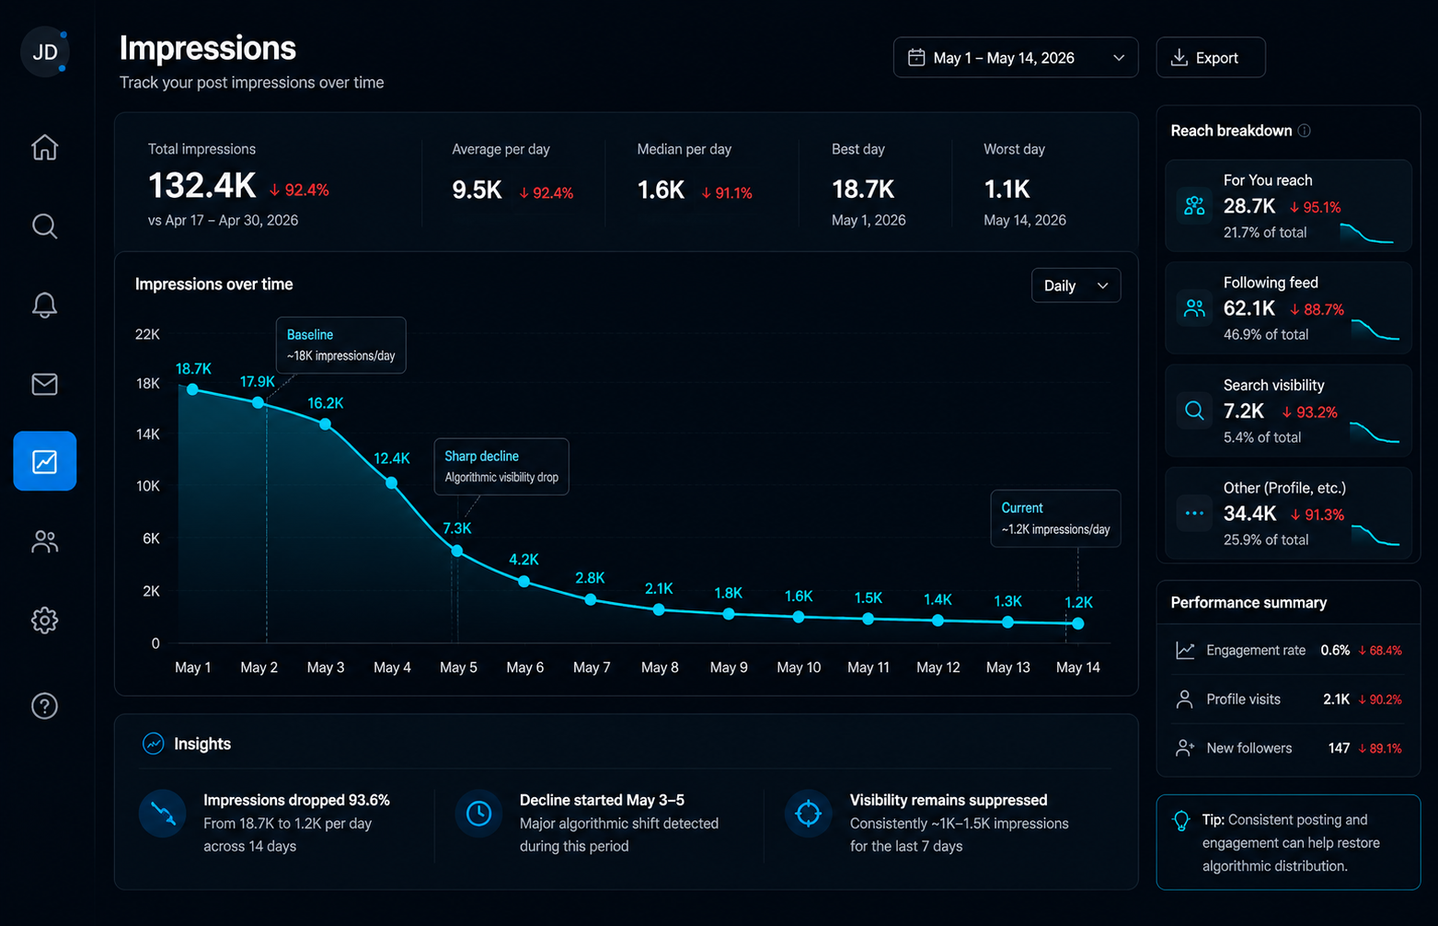Viewport: 1438px width, 926px height.
Task: Open the For You reach card
Action: coord(1288,206)
